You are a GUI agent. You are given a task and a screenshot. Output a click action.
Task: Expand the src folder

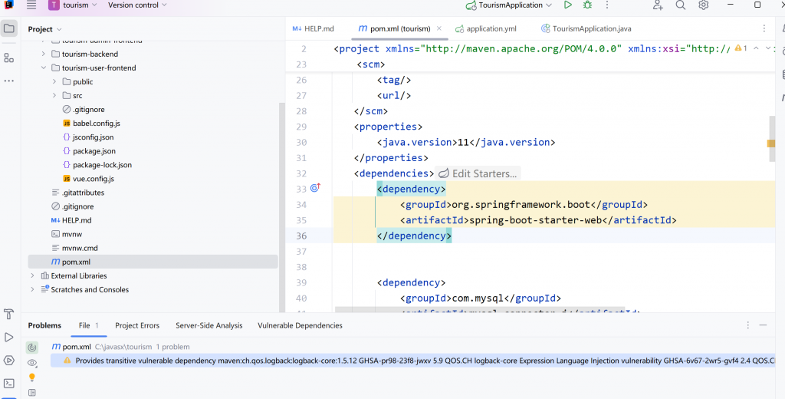(x=54, y=96)
